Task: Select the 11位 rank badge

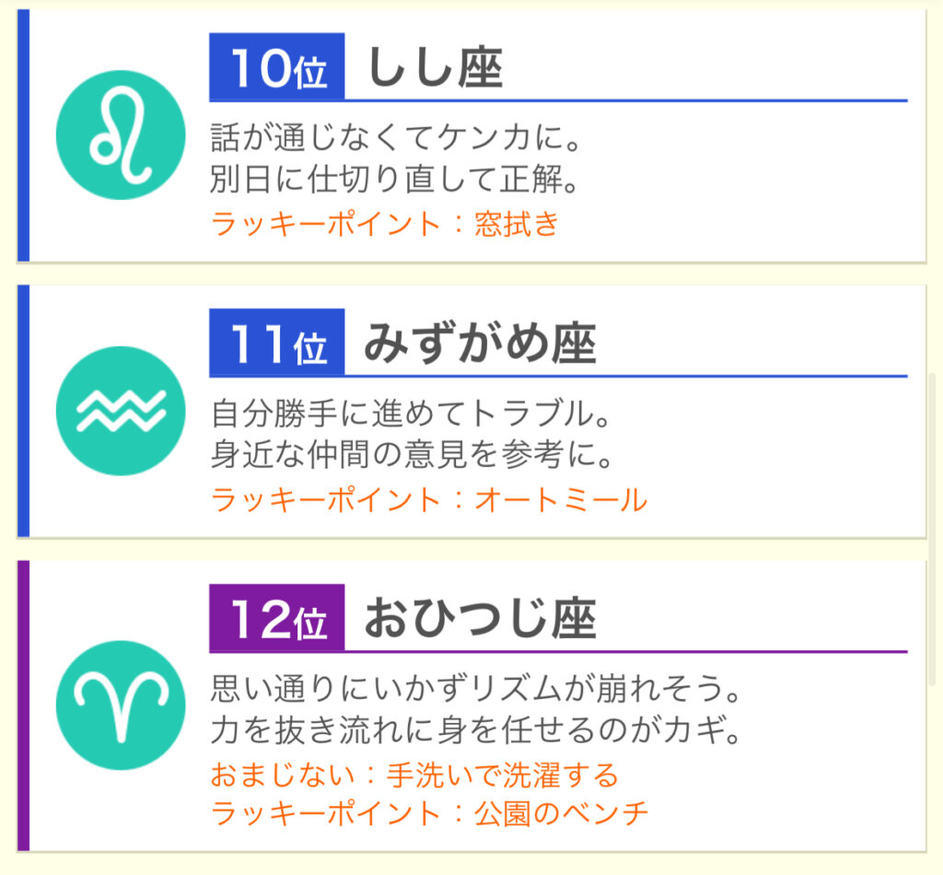Action: (x=276, y=343)
